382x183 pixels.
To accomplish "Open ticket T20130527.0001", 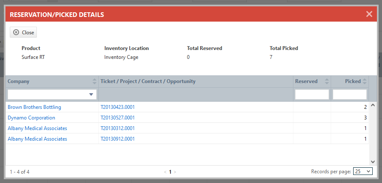I will tap(117, 118).
